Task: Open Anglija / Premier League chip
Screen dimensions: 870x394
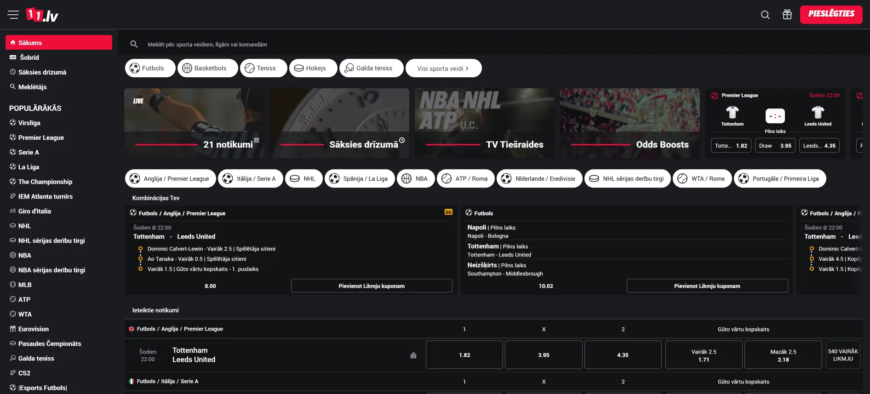Action: click(171, 178)
